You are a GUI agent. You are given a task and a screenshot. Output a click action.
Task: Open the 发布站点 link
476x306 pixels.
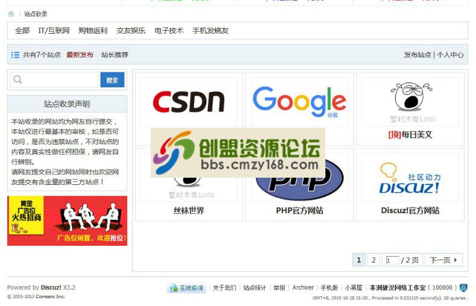point(418,55)
